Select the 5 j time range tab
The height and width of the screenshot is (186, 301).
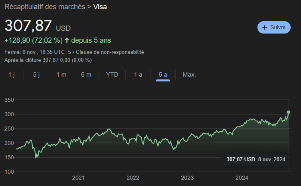pyautogui.click(x=36, y=75)
